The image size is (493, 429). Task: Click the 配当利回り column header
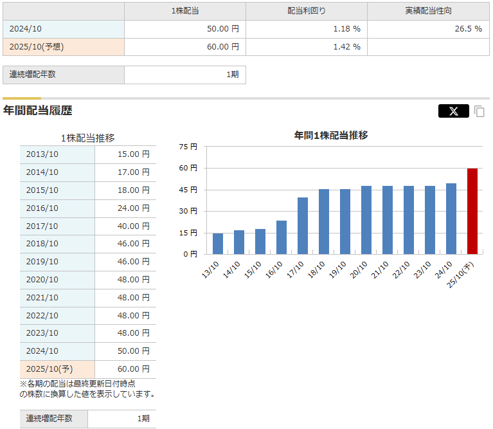[x=306, y=11]
